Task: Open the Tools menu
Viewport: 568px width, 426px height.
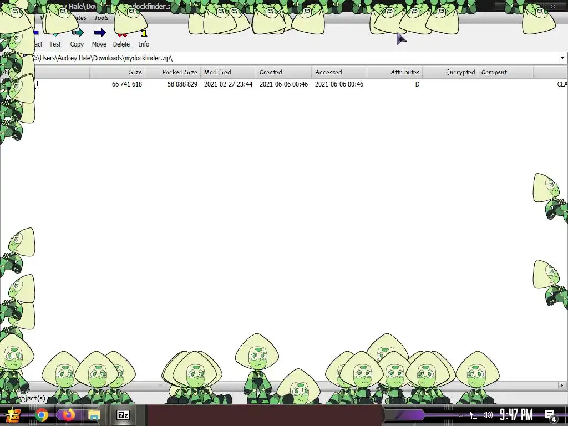Action: coord(101,18)
